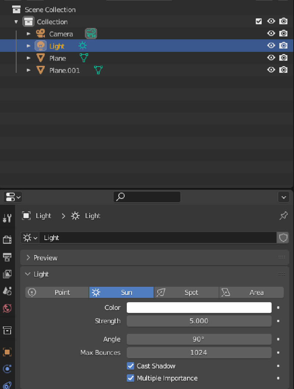The width and height of the screenshot is (294, 389).
Task: Uncheck the Cast Shadow checkbox
Action: (x=130, y=366)
